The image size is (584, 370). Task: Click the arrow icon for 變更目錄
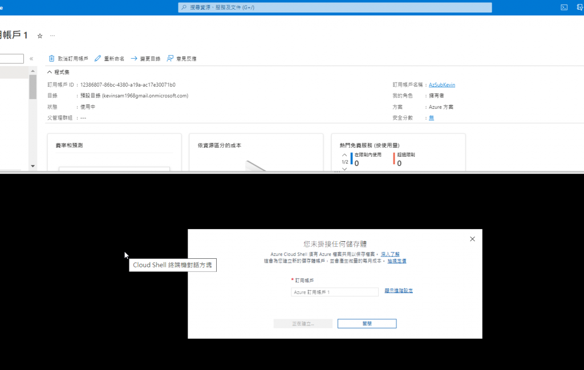tap(133, 59)
